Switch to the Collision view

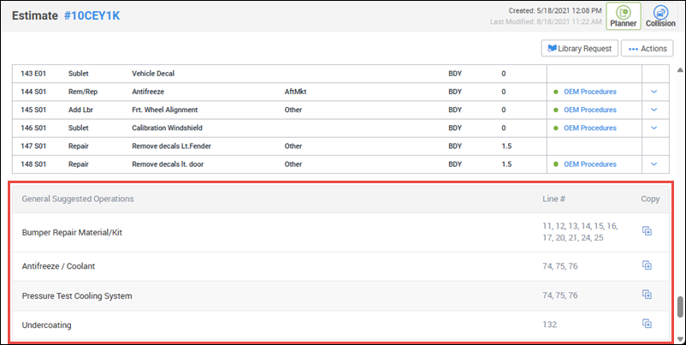click(x=660, y=15)
